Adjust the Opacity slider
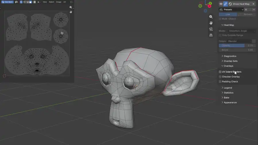Image resolution: width=258 pixels, height=145 pixels. point(237,46)
